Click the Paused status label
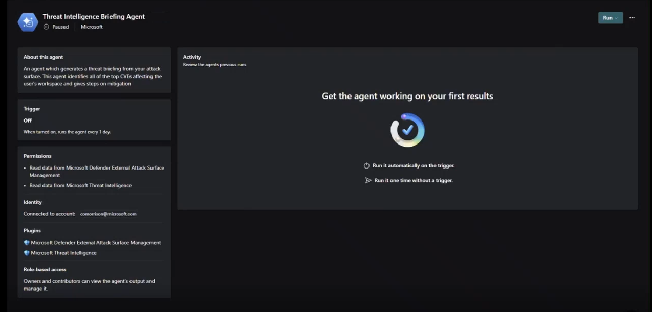This screenshot has height=312, width=652. [x=60, y=27]
